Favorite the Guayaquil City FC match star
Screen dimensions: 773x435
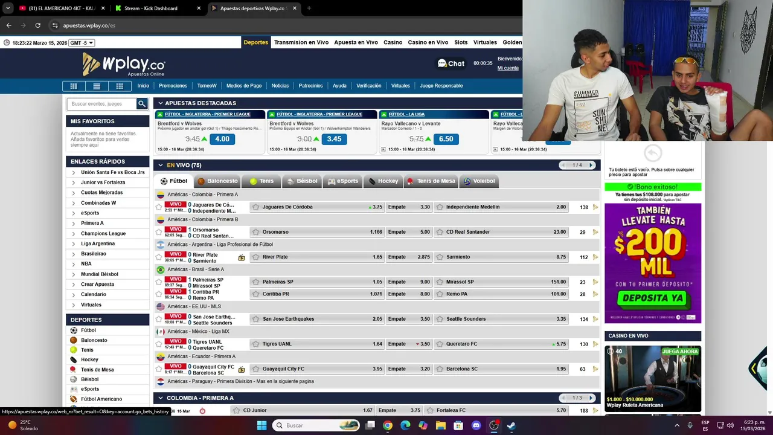(x=159, y=369)
